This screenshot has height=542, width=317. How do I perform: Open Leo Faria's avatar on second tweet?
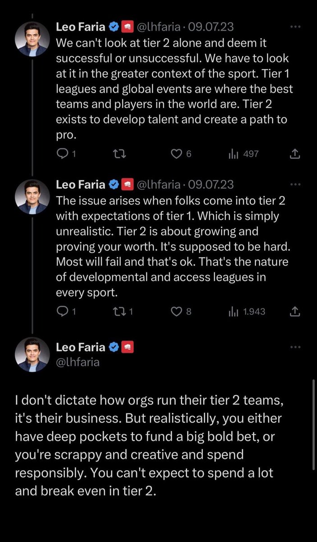coord(32,196)
